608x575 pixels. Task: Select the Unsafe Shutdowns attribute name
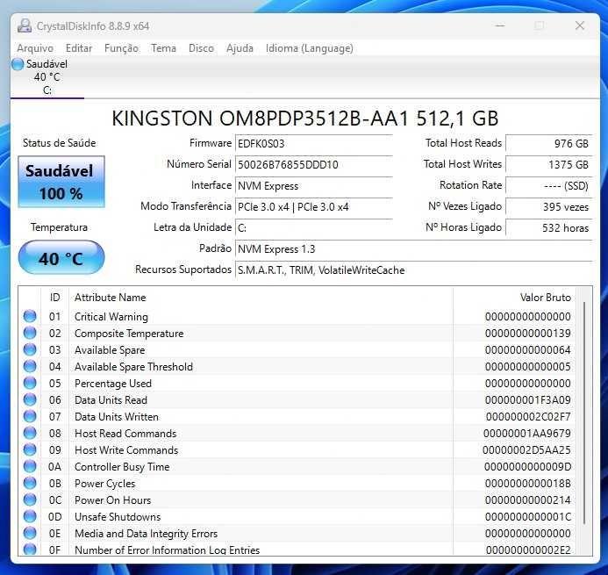pos(118,517)
